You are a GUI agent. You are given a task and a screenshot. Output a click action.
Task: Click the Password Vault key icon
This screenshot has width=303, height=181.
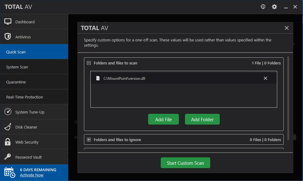8,157
